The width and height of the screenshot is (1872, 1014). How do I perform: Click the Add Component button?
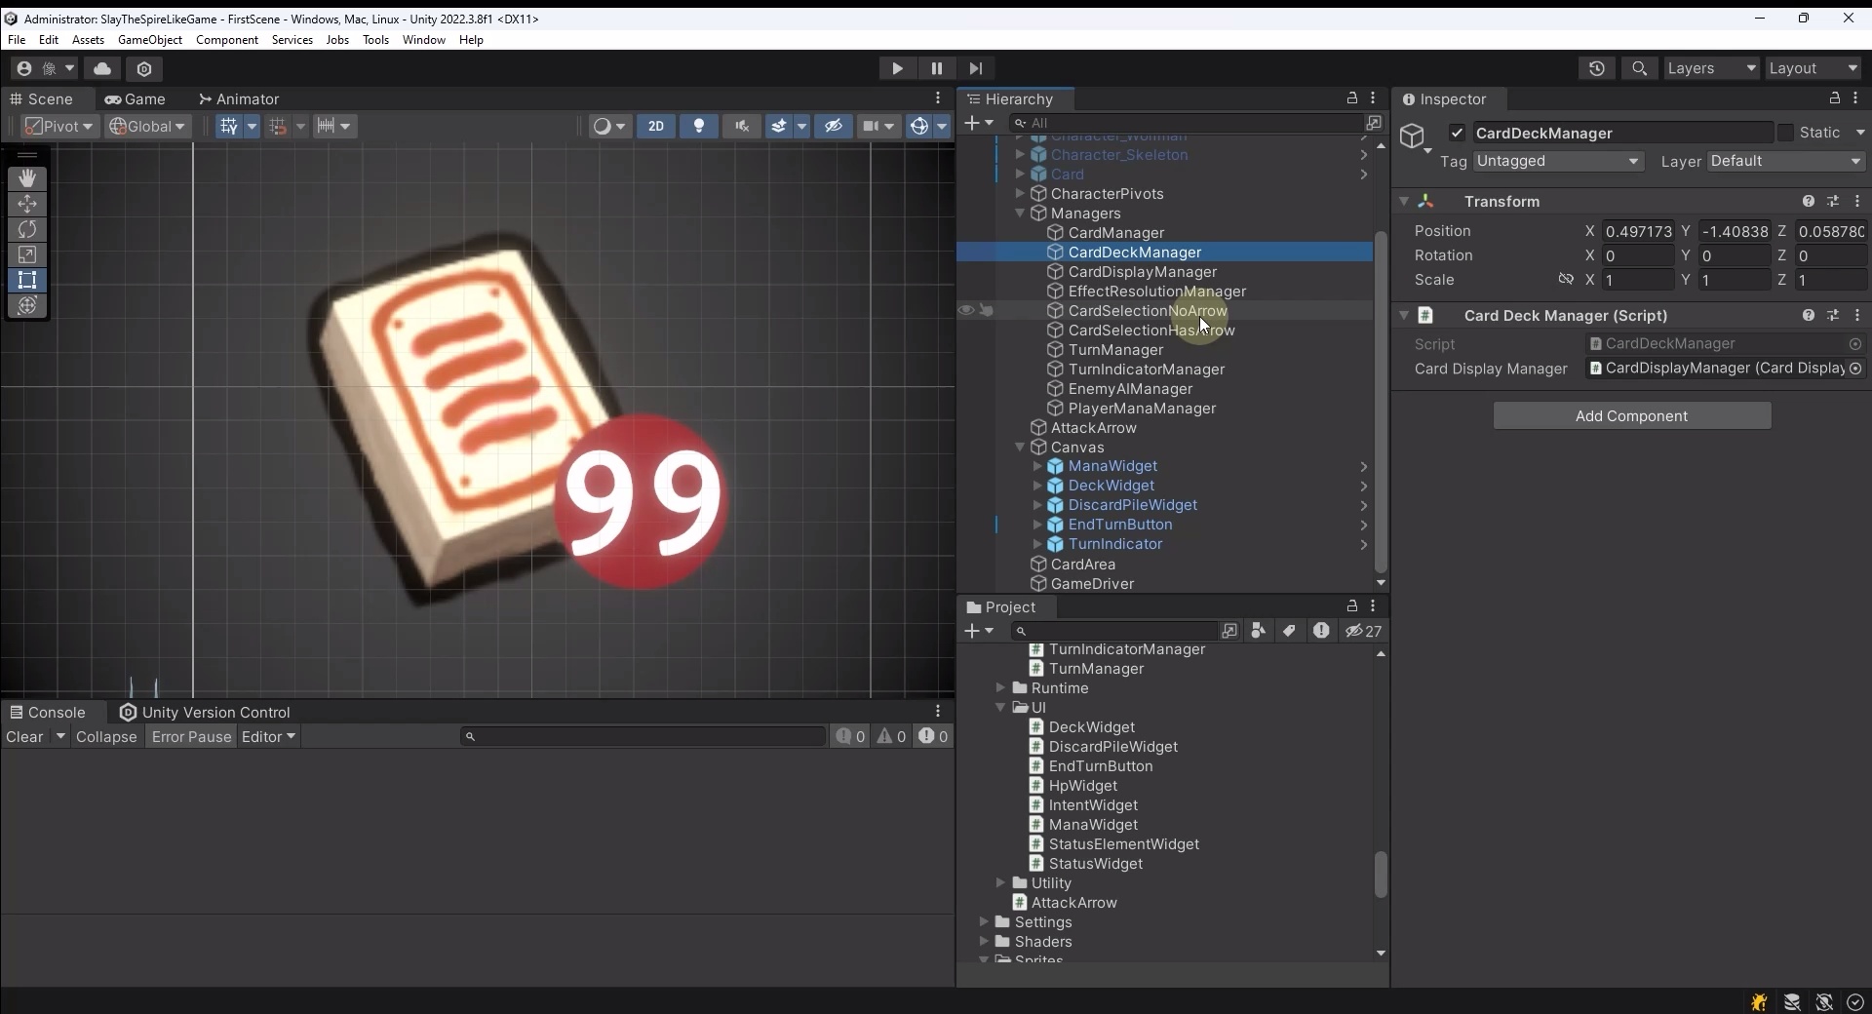coord(1631,415)
